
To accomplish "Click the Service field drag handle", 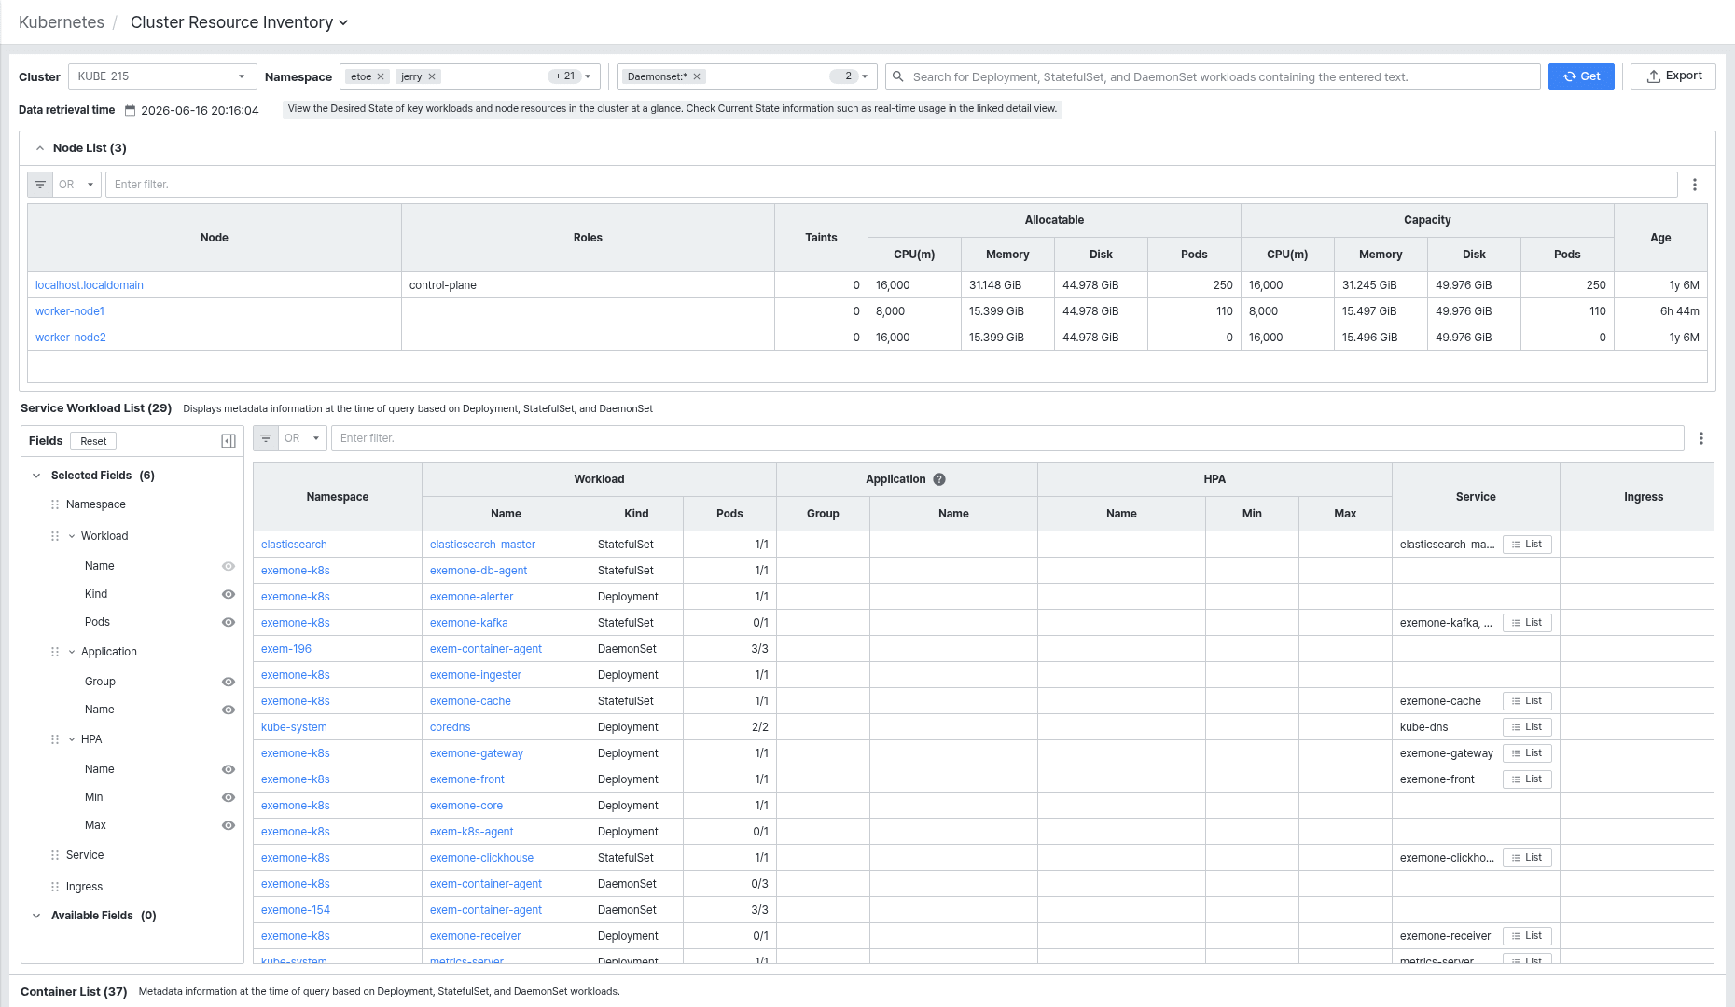I will (55, 855).
